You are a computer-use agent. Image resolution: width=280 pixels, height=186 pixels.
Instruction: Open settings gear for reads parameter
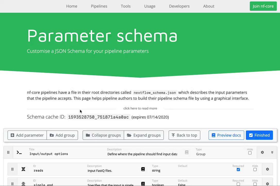pyautogui.click(x=268, y=169)
